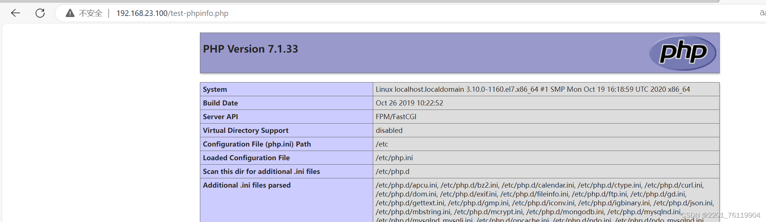This screenshot has width=766, height=222.
Task: Select the 'Build Date' row label
Action: (220, 103)
